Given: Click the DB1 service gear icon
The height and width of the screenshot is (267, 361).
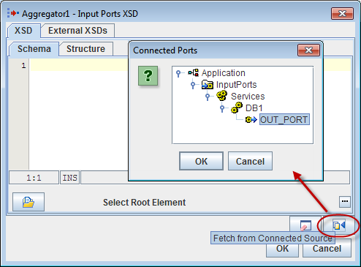Looking at the screenshot, I should pos(237,108).
